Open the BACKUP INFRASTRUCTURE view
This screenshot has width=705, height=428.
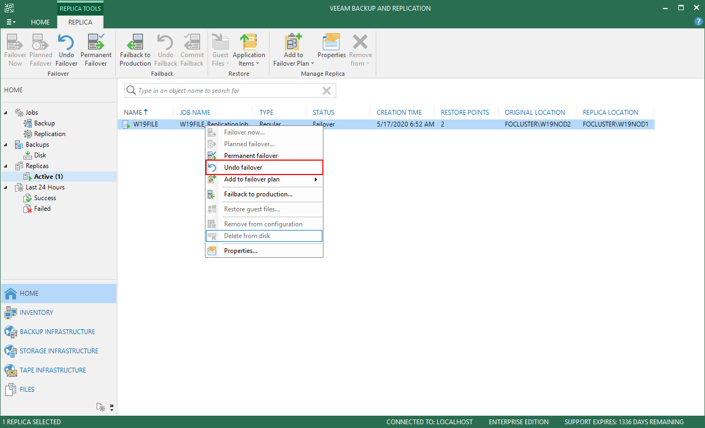(x=58, y=332)
